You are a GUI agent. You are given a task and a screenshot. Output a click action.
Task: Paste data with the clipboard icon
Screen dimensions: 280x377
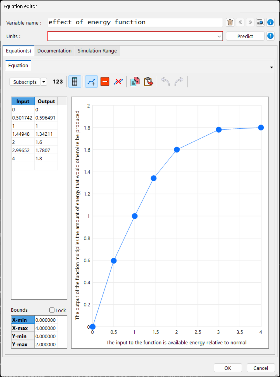[x=148, y=81]
